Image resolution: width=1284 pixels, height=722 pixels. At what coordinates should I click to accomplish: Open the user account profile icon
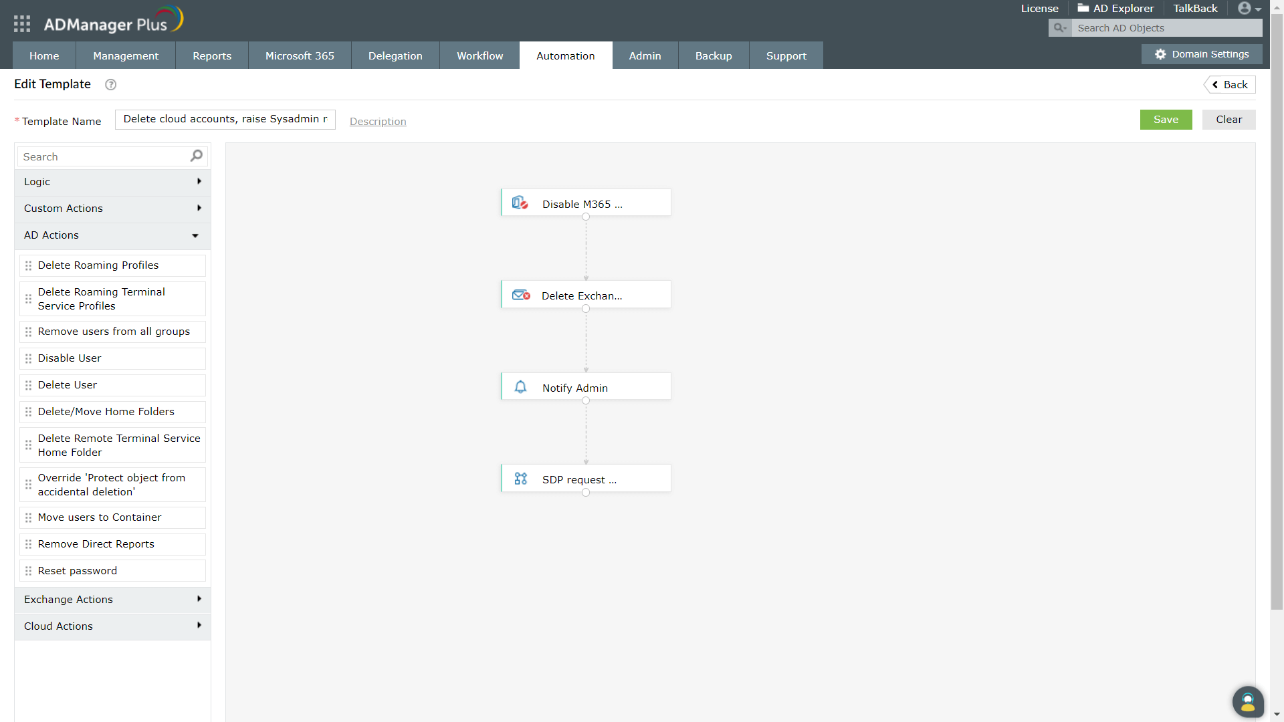pos(1244,8)
